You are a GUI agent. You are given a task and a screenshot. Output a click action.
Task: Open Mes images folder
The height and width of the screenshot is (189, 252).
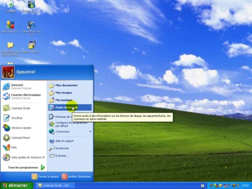[x=70, y=93]
